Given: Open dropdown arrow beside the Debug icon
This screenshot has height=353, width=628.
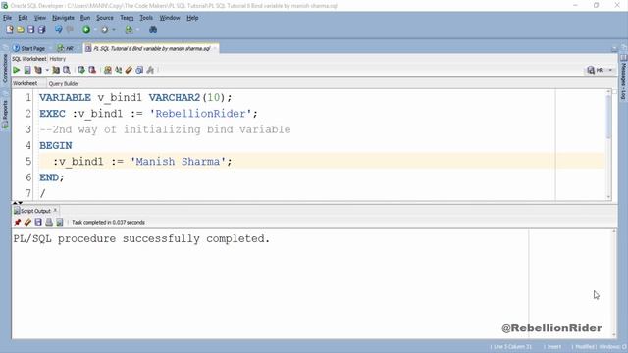Looking at the screenshot, I should (114, 30).
